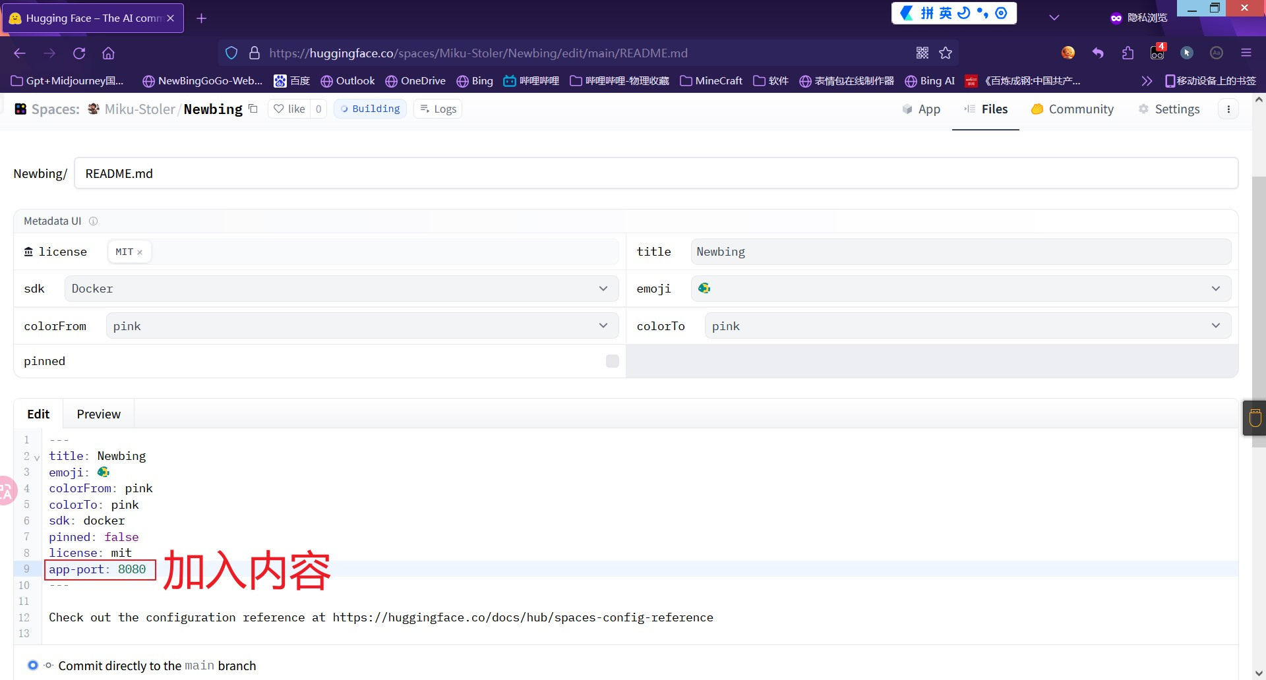Open the Community tab
The image size is (1266, 680).
[x=1072, y=109]
